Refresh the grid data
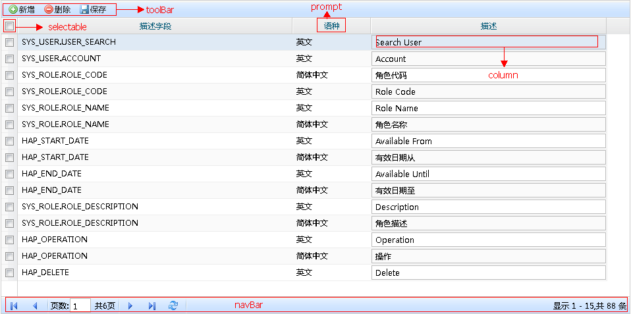Image resolution: width=631 pixels, height=314 pixels. tap(173, 305)
